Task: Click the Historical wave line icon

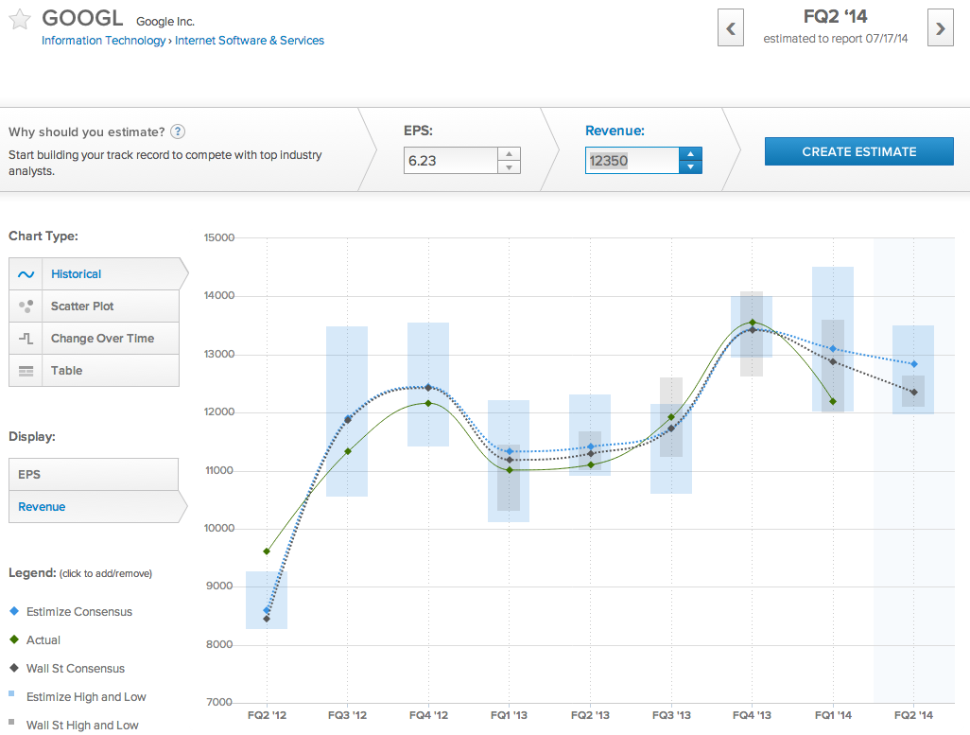Action: [26, 274]
